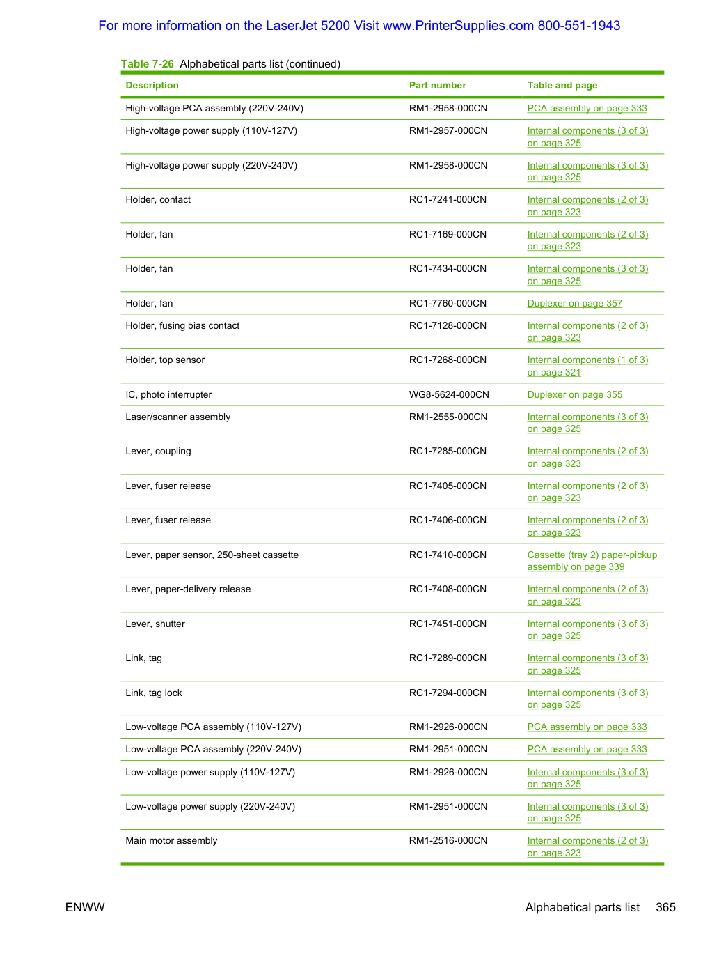Open PCA assembly link for RM1-2926-000CN

587,727
